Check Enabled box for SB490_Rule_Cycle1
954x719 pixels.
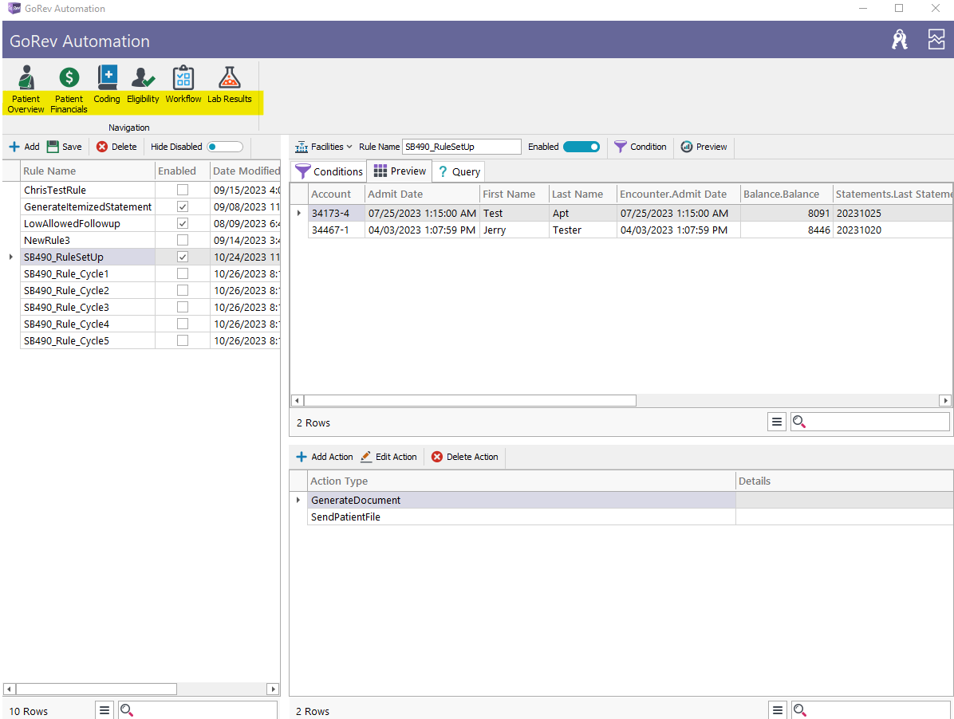click(183, 273)
